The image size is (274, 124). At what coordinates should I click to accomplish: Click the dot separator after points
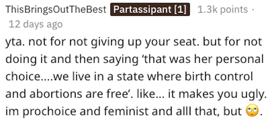click(x=253, y=10)
